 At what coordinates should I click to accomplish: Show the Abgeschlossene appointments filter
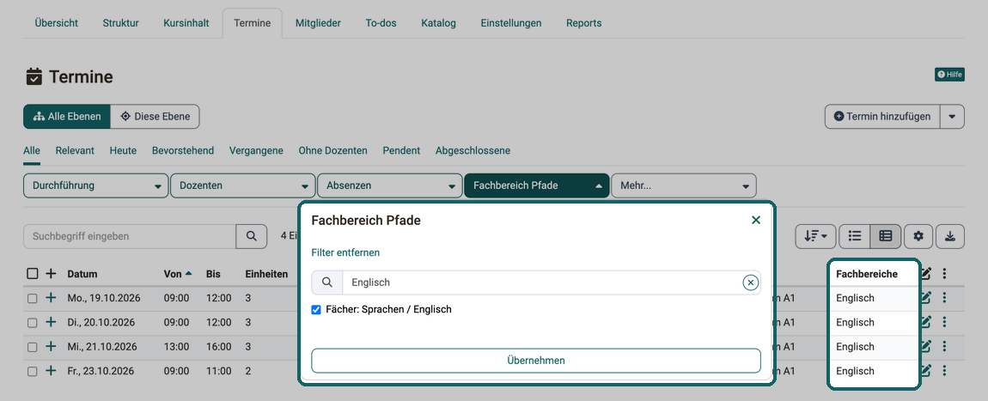pos(473,151)
